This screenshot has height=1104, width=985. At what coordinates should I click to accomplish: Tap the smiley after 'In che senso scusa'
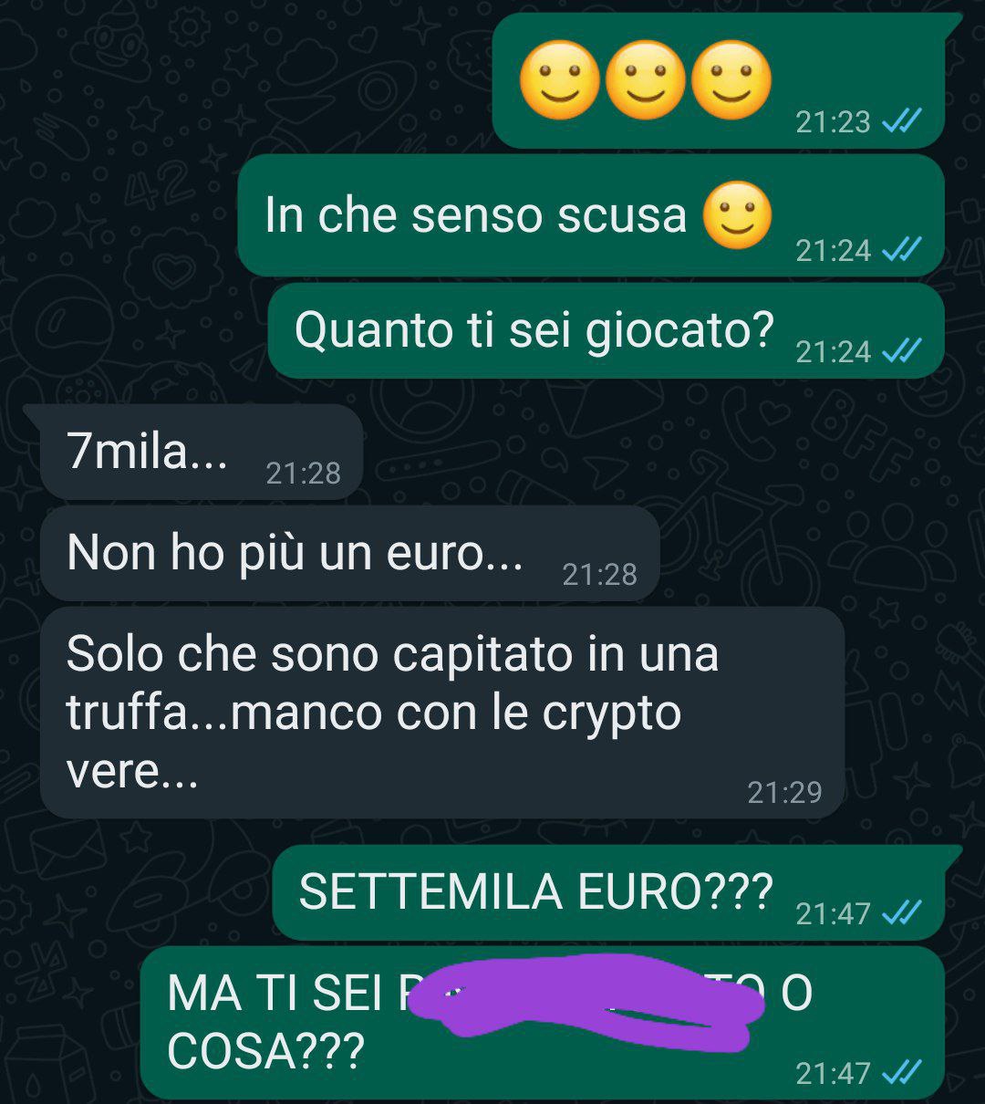point(738,215)
